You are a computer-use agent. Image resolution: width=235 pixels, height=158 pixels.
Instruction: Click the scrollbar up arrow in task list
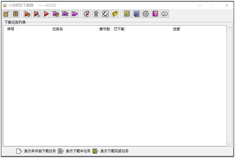(230, 28)
